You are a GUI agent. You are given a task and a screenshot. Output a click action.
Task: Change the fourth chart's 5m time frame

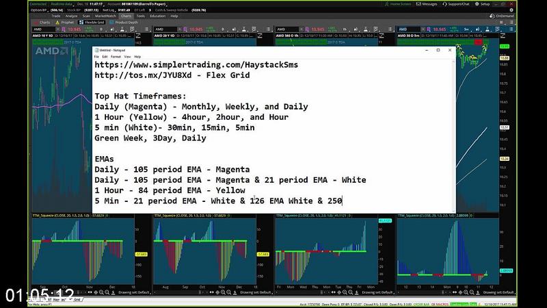pyautogui.click(x=466, y=29)
